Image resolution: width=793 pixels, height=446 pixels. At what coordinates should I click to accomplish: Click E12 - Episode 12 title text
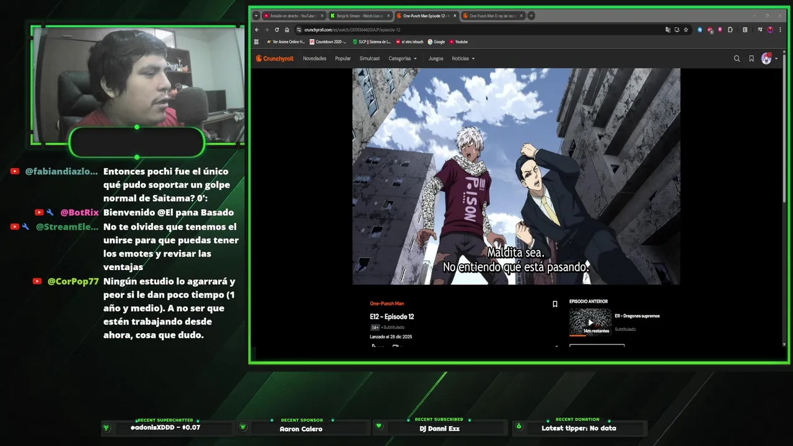pyautogui.click(x=392, y=317)
